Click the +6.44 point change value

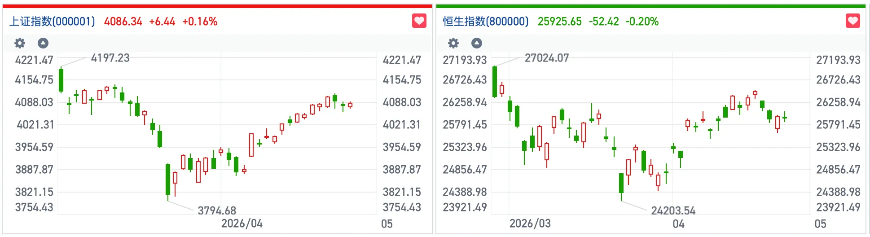[x=162, y=22]
